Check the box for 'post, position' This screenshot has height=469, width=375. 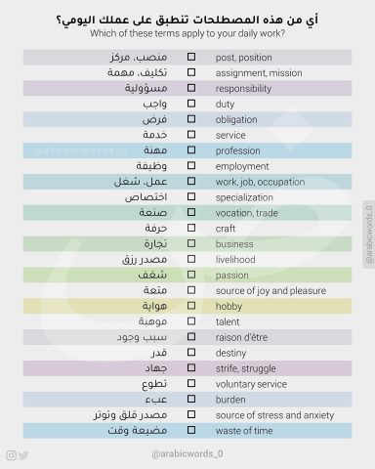tap(191, 57)
